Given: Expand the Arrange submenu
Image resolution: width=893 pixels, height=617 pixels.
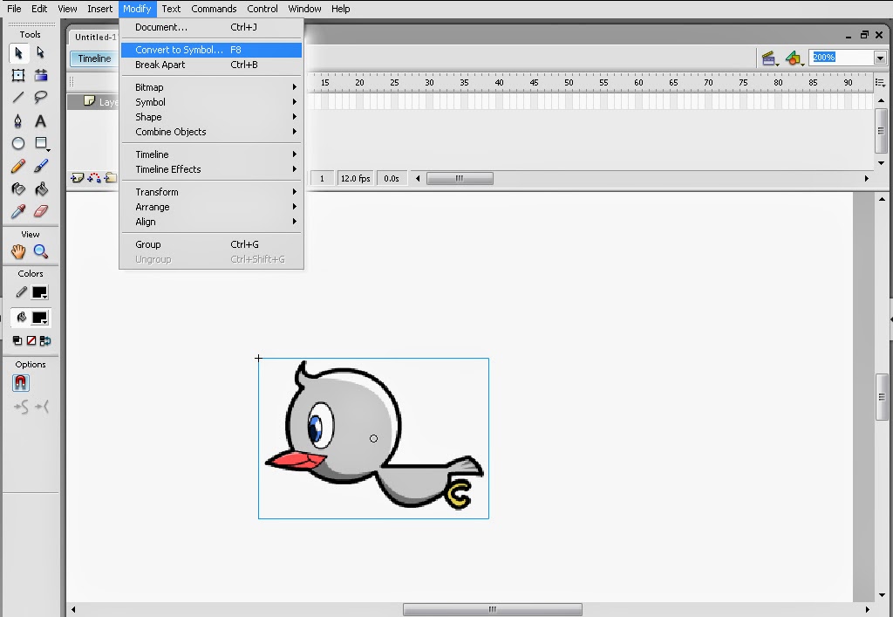Looking at the screenshot, I should point(211,207).
